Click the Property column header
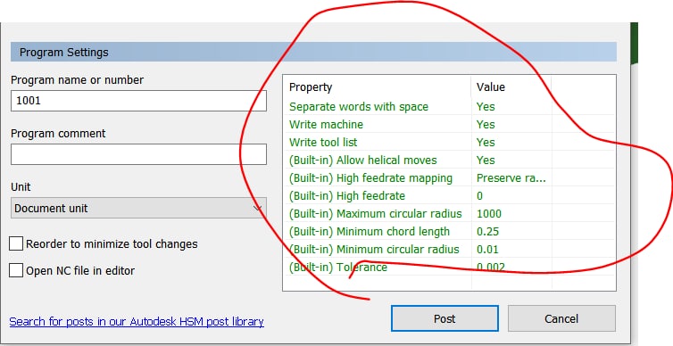This screenshot has width=673, height=346. 311,87
